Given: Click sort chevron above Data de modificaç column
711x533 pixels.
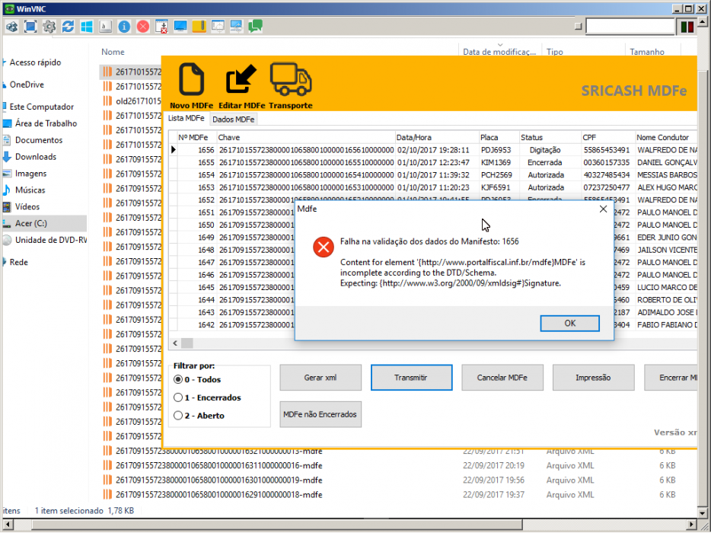Looking at the screenshot, I should 500,45.
